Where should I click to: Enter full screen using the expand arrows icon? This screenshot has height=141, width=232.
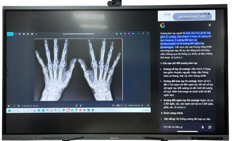[x=148, y=105]
